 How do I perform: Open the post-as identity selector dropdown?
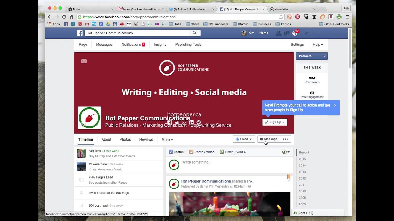pos(286,152)
